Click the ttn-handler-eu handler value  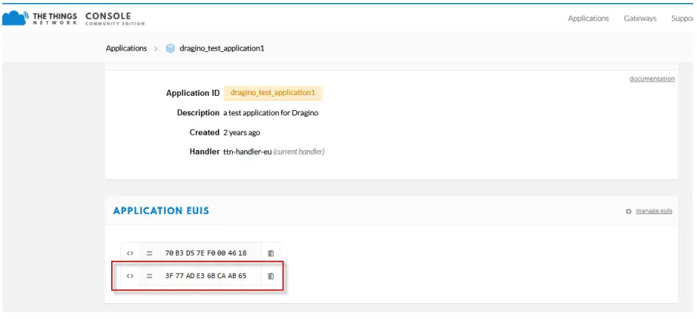pyautogui.click(x=247, y=152)
